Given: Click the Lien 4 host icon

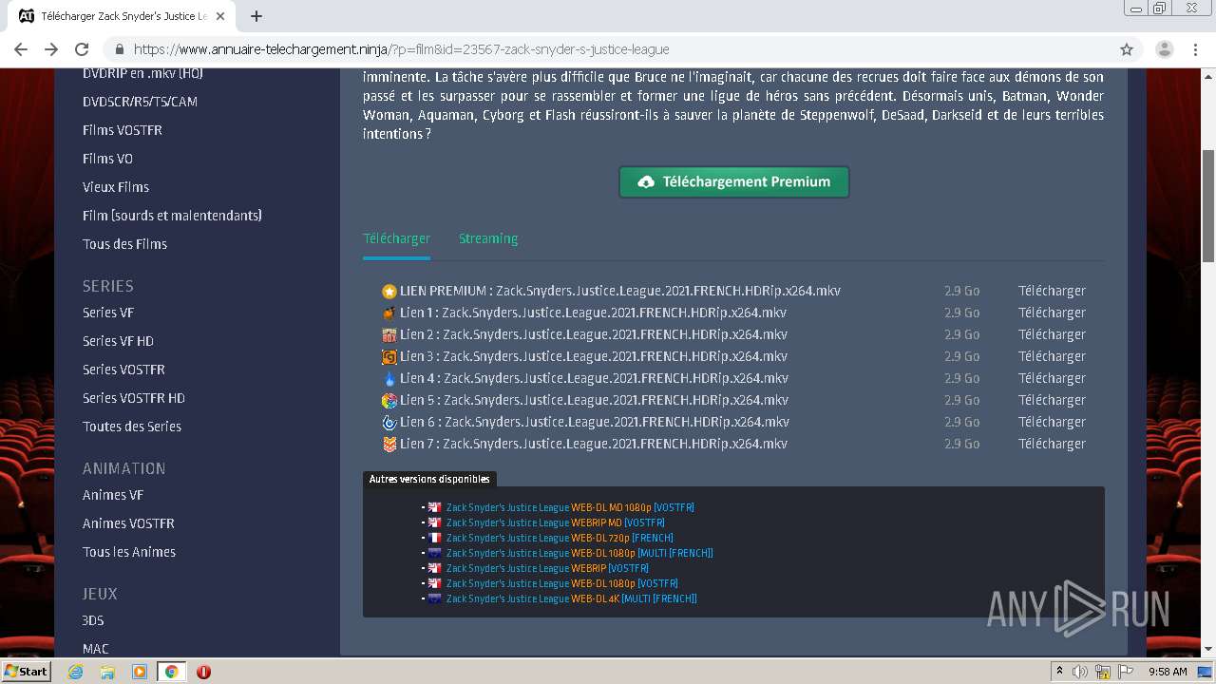Looking at the screenshot, I should point(389,379).
